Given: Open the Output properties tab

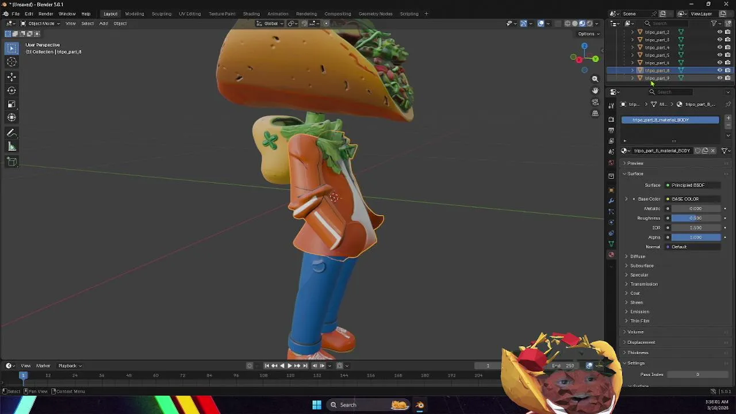Looking at the screenshot, I should [x=611, y=131].
